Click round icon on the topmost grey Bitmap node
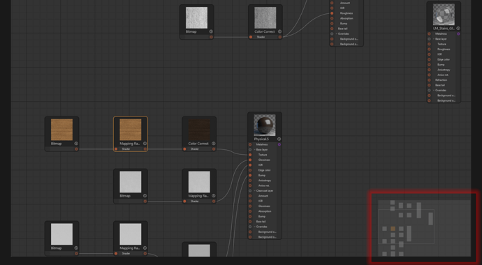This screenshot has height=265, width=482. tap(211, 31)
